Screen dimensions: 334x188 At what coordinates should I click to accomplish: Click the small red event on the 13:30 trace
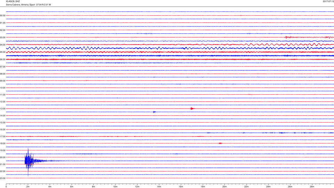pyautogui.click(x=192, y=109)
